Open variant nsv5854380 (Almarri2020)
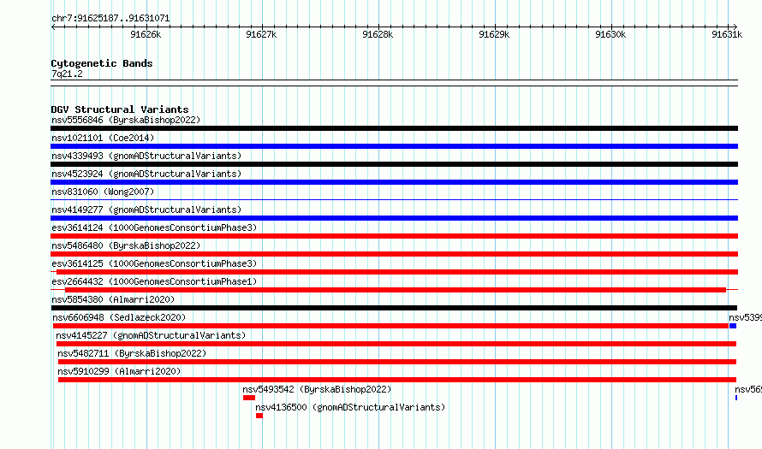This screenshot has height=449, width=762. pyautogui.click(x=113, y=299)
